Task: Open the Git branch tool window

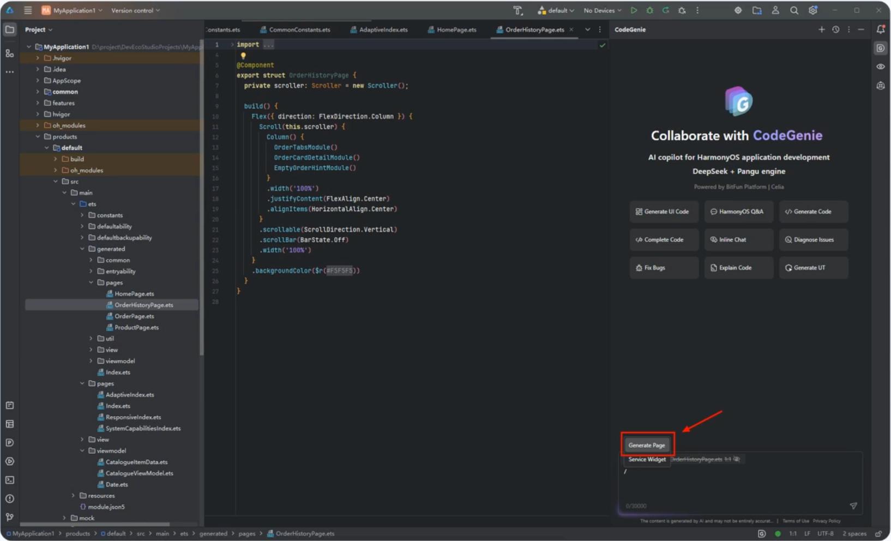Action: point(10,517)
